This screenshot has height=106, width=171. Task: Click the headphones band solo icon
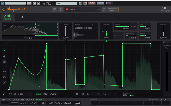click(x=30, y=38)
